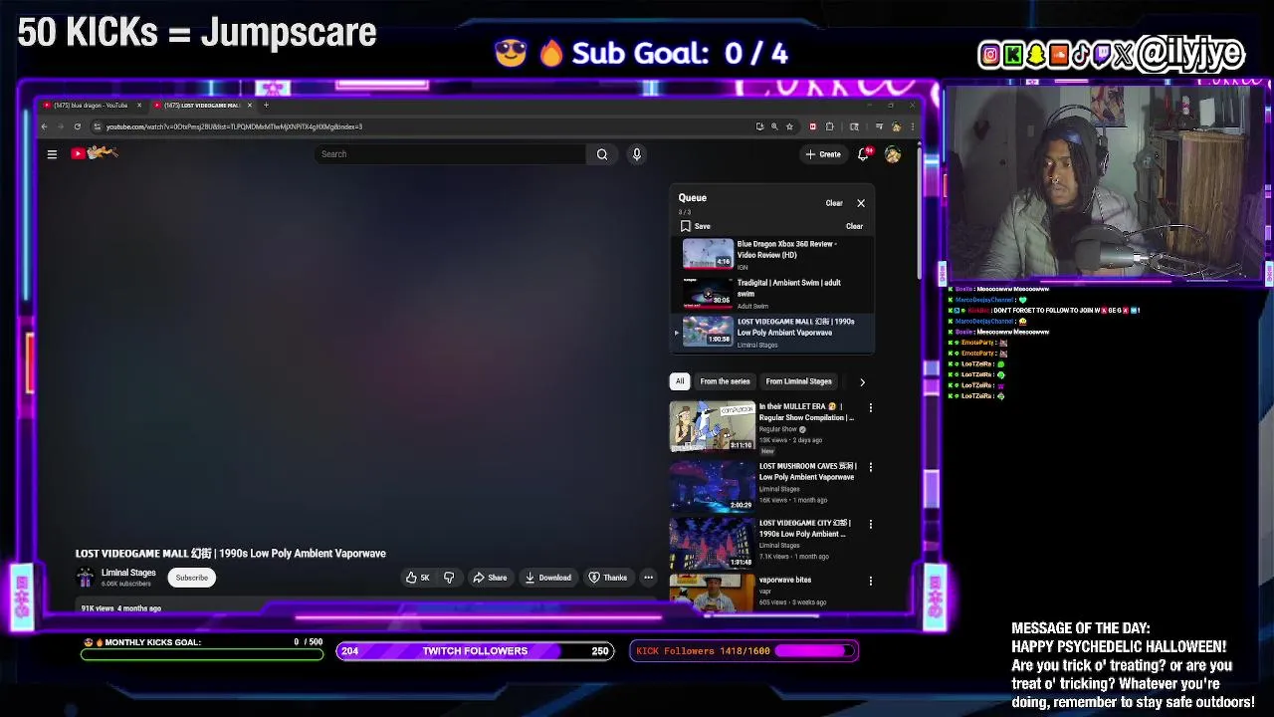Open a new browser tab
Screen dimensions: 1274x717
(266, 105)
